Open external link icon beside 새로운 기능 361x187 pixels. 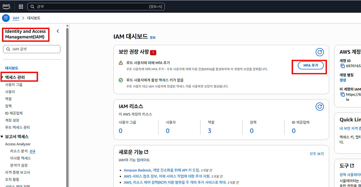(146, 152)
